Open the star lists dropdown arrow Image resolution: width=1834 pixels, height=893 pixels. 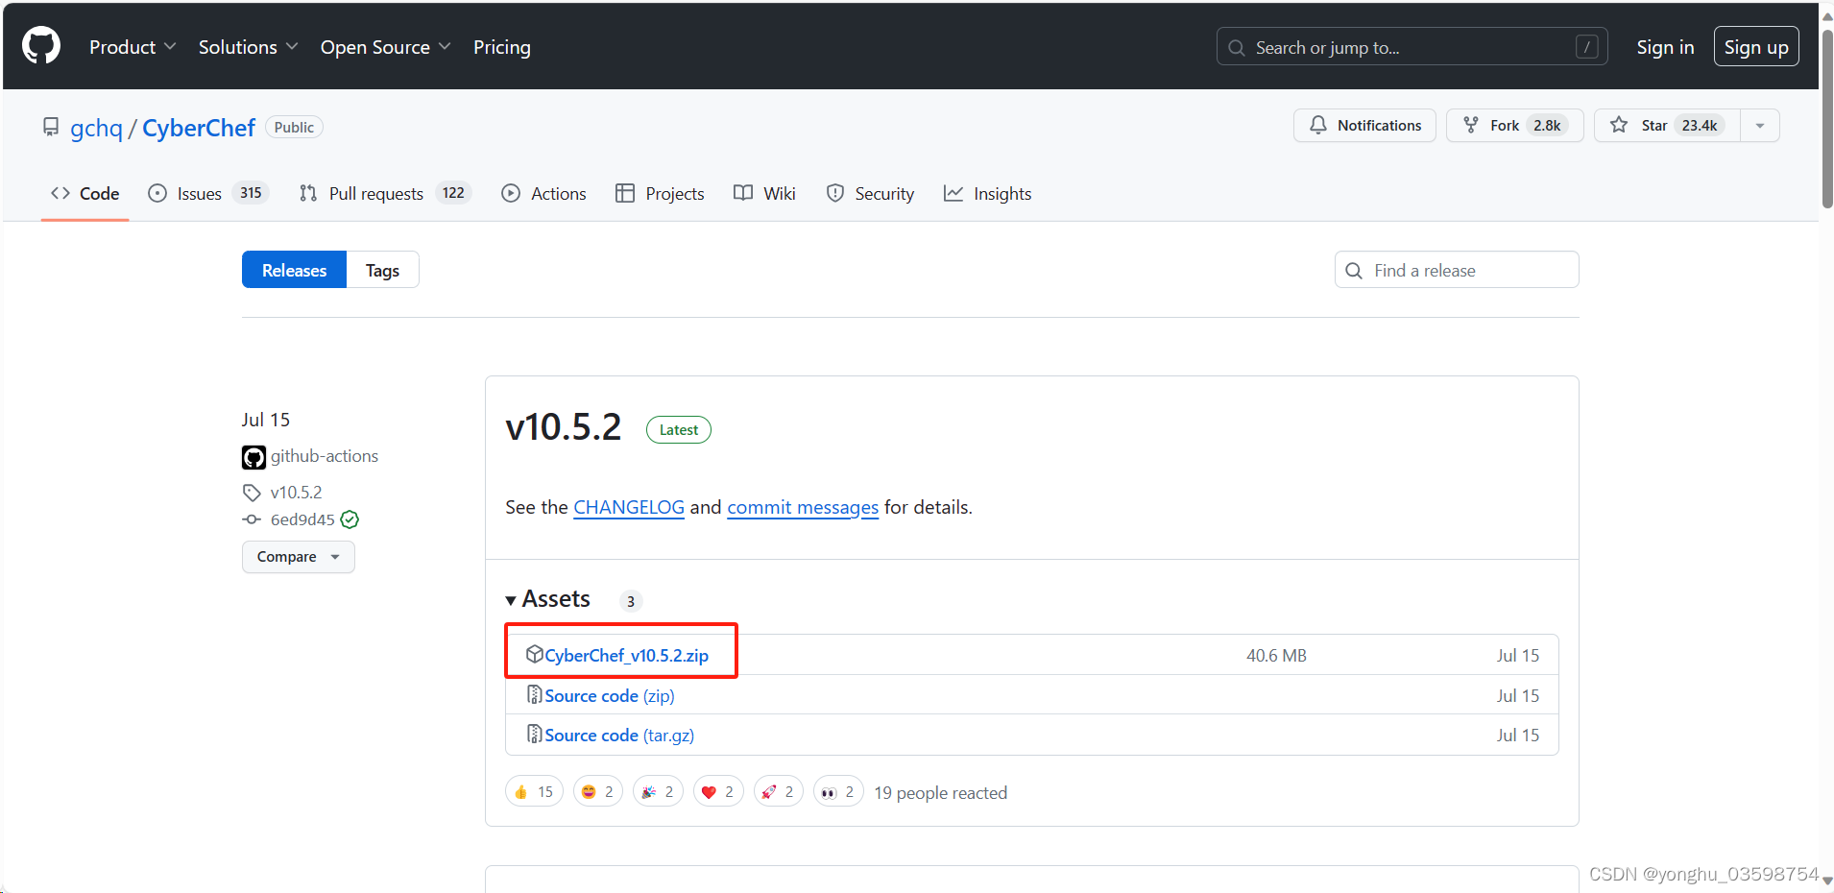point(1760,126)
